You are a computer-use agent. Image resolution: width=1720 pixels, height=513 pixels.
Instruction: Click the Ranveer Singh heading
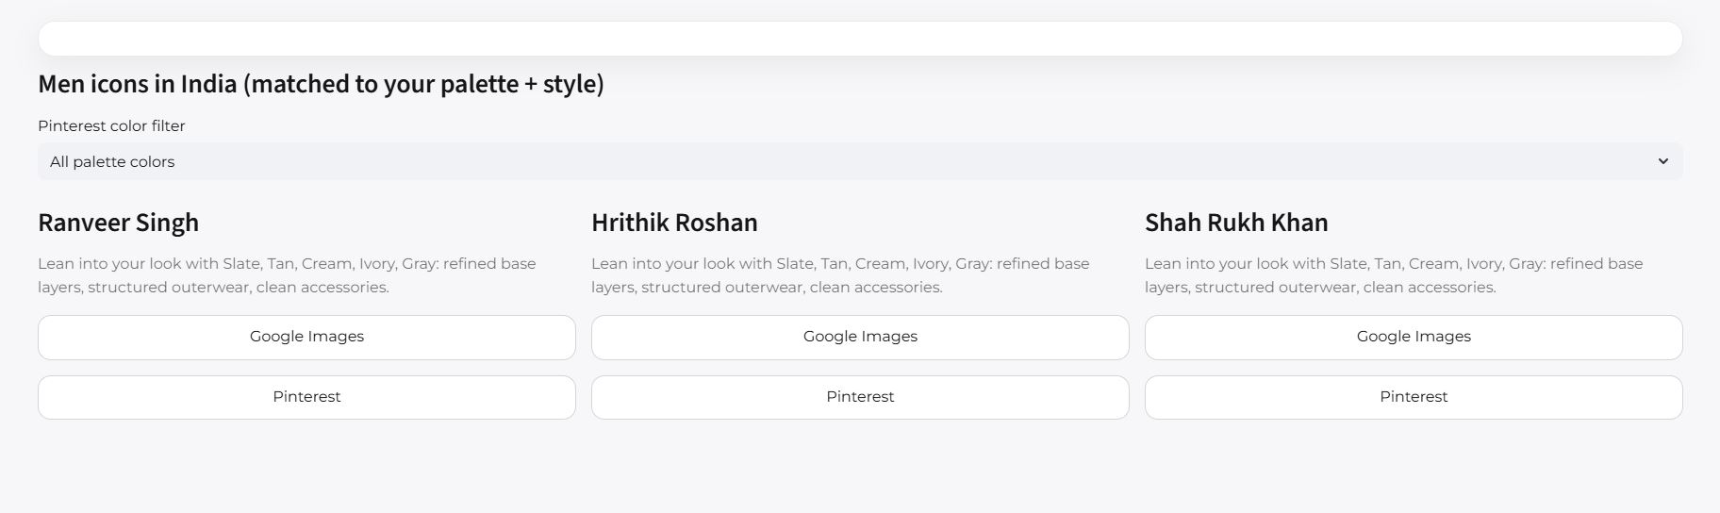click(x=118, y=223)
